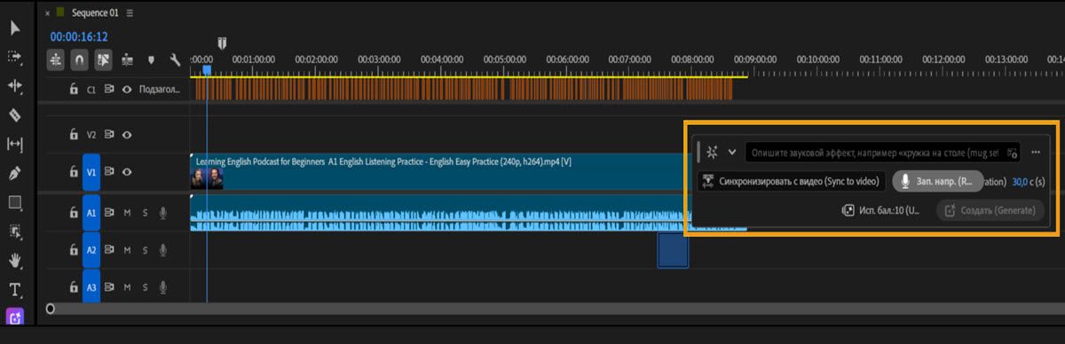Enable voice-over record on track A1
The image size is (1065, 344).
pos(162,213)
